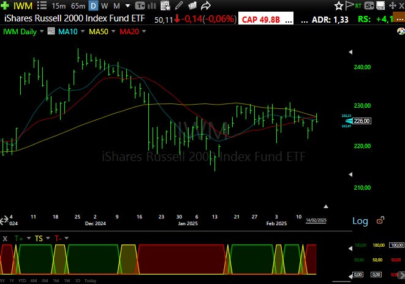Open the notes folder icon
Viewport: 405px width, 284px height.
[192, 6]
